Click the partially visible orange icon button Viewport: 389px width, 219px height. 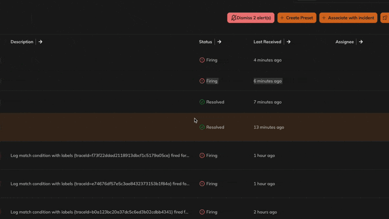pos(385,18)
